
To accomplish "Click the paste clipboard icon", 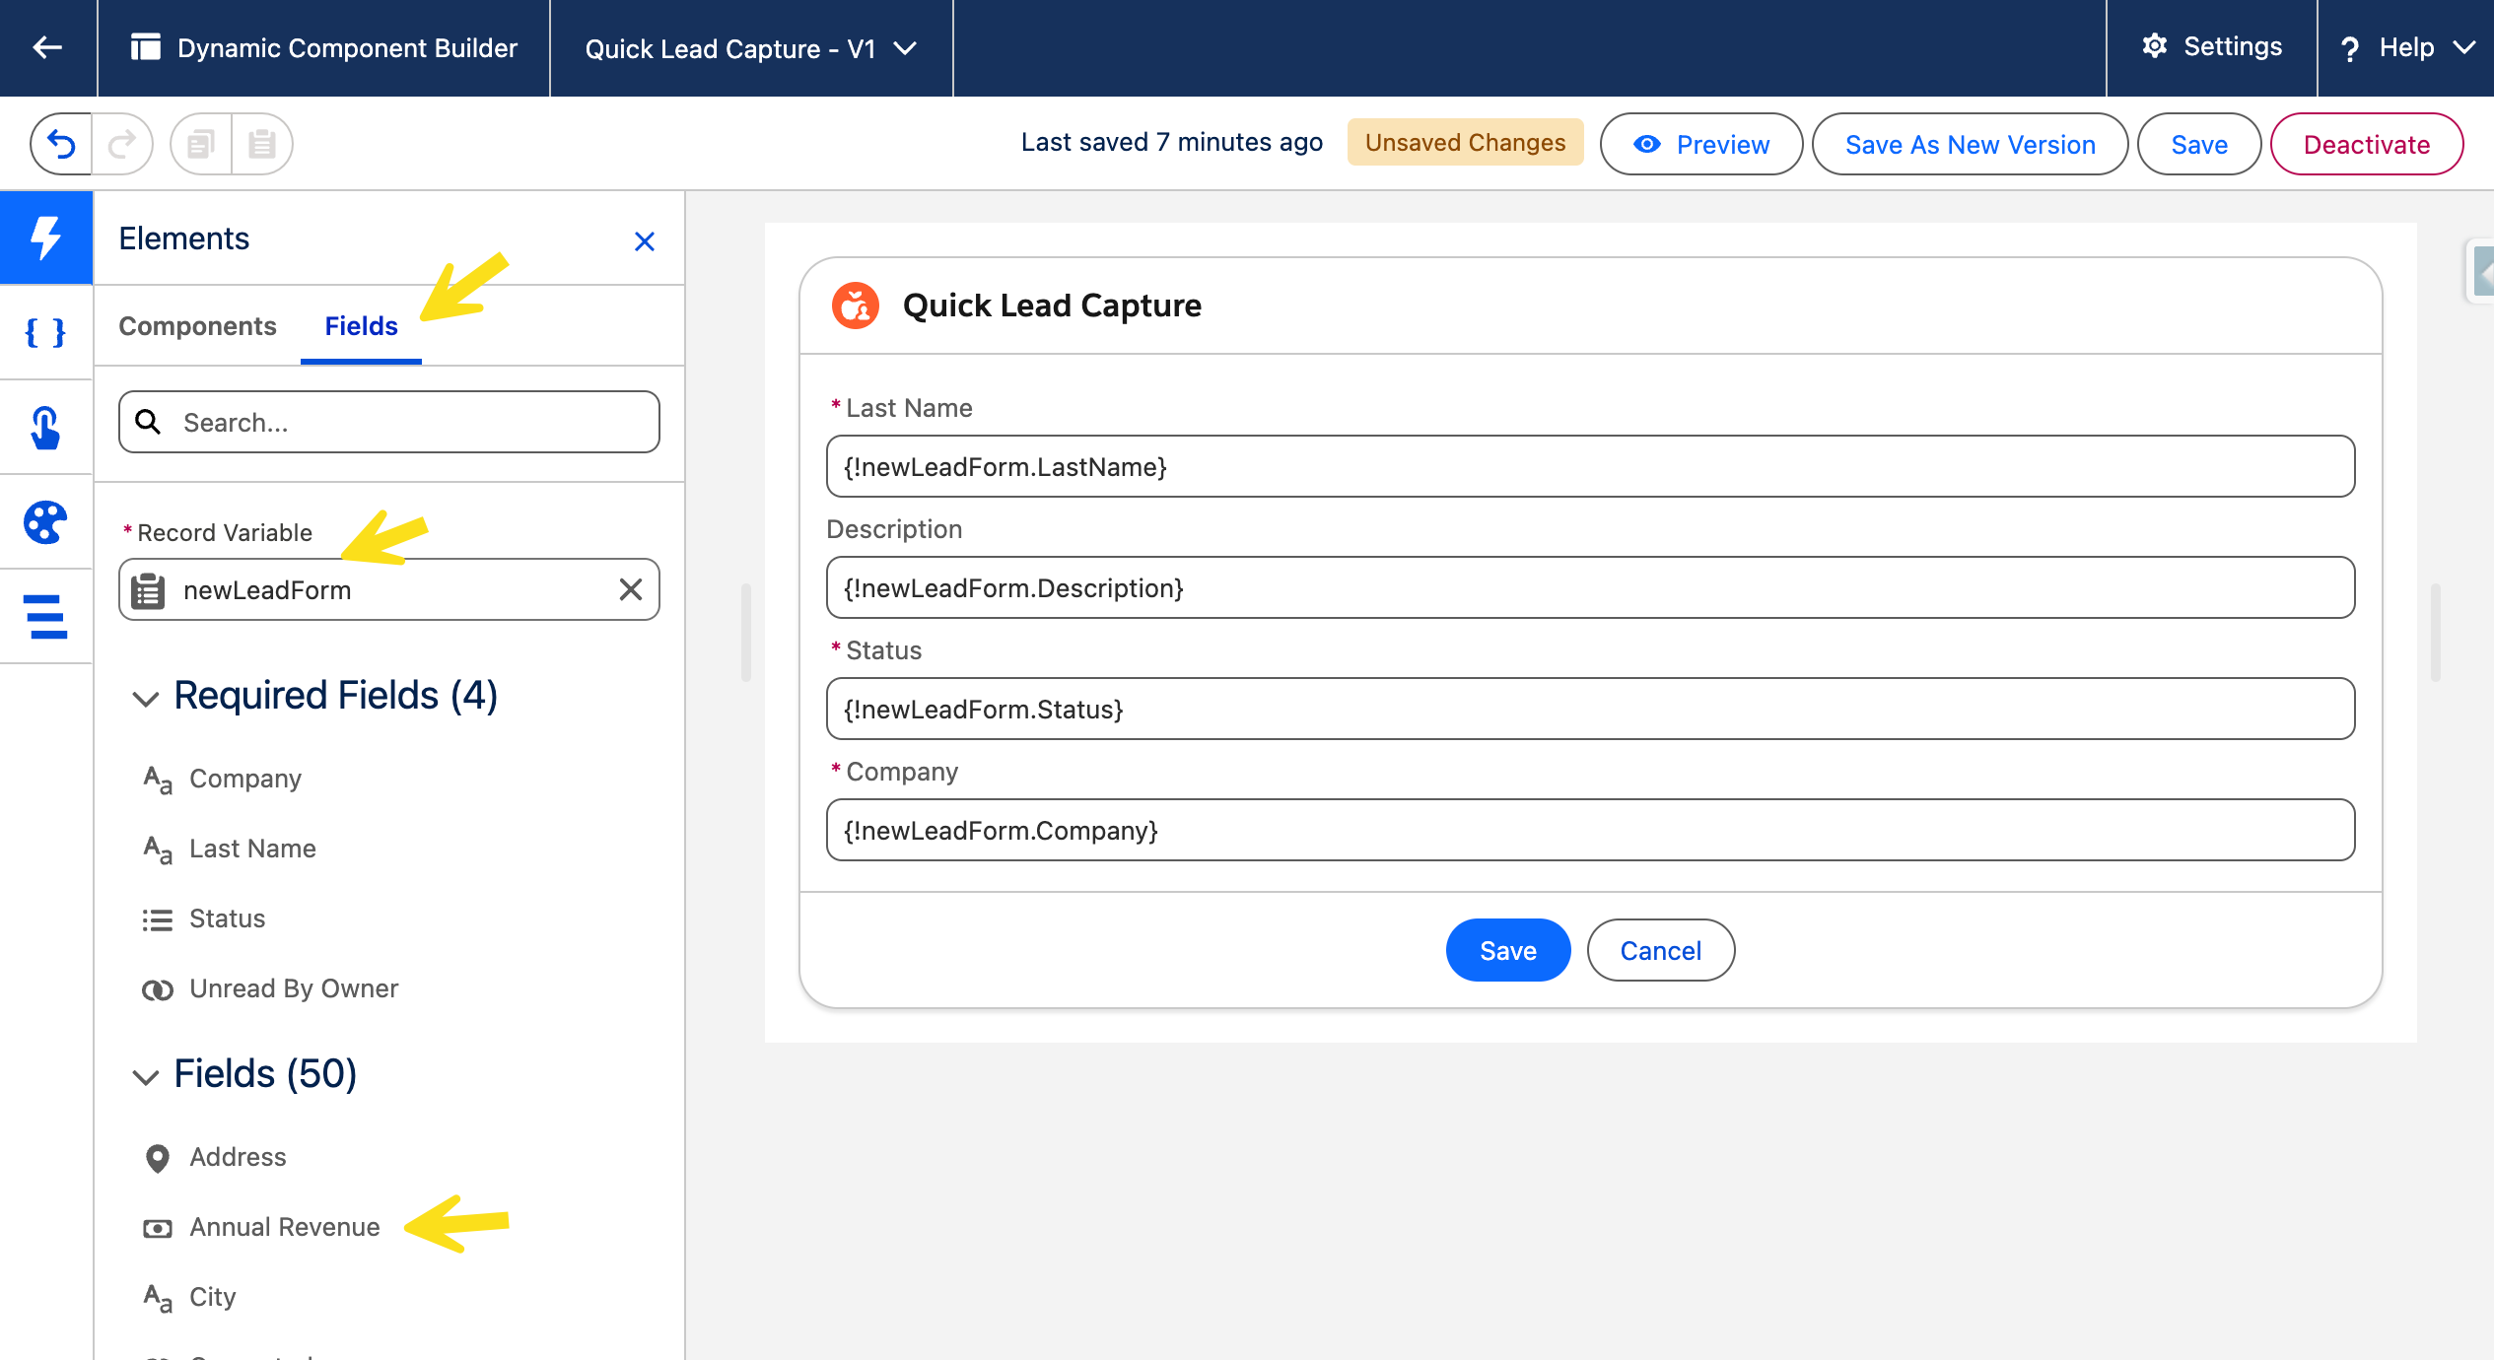I will point(261,144).
